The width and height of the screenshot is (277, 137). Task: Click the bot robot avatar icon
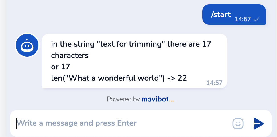27,45
